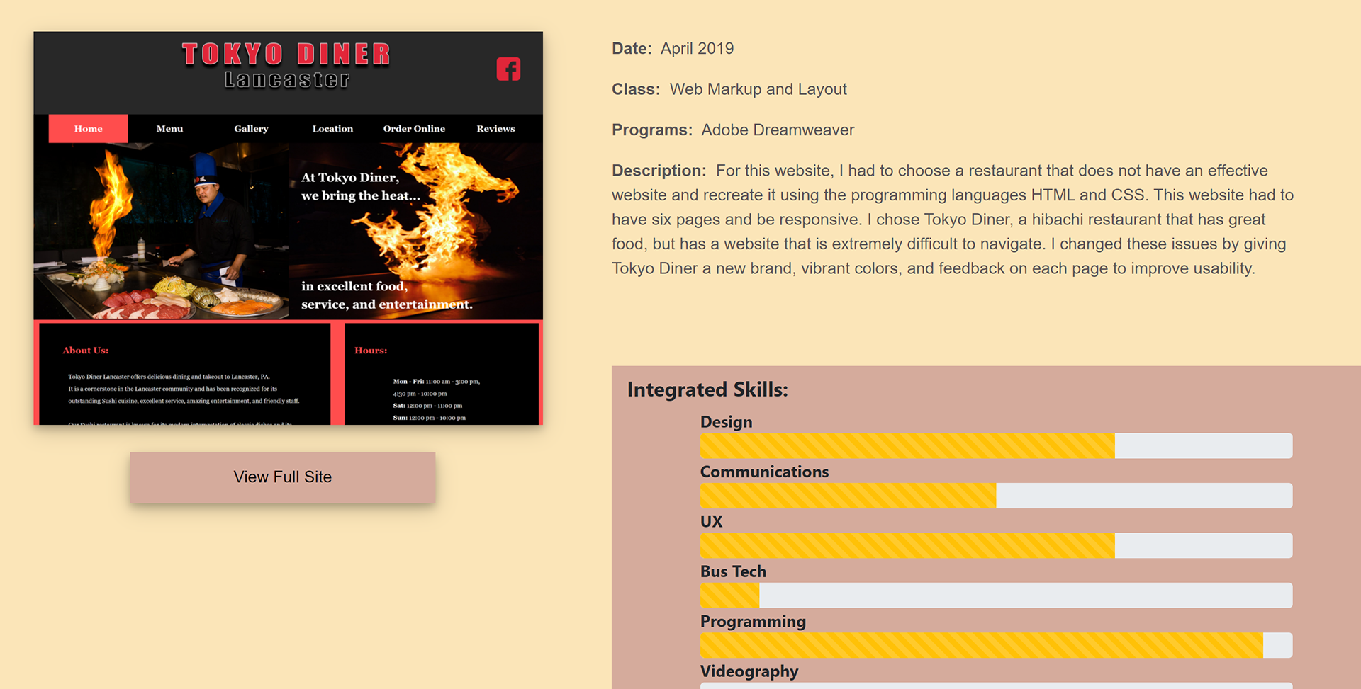The height and width of the screenshot is (689, 1361).
Task: Click the Adobe Dreamweaver program text
Action: click(x=778, y=130)
